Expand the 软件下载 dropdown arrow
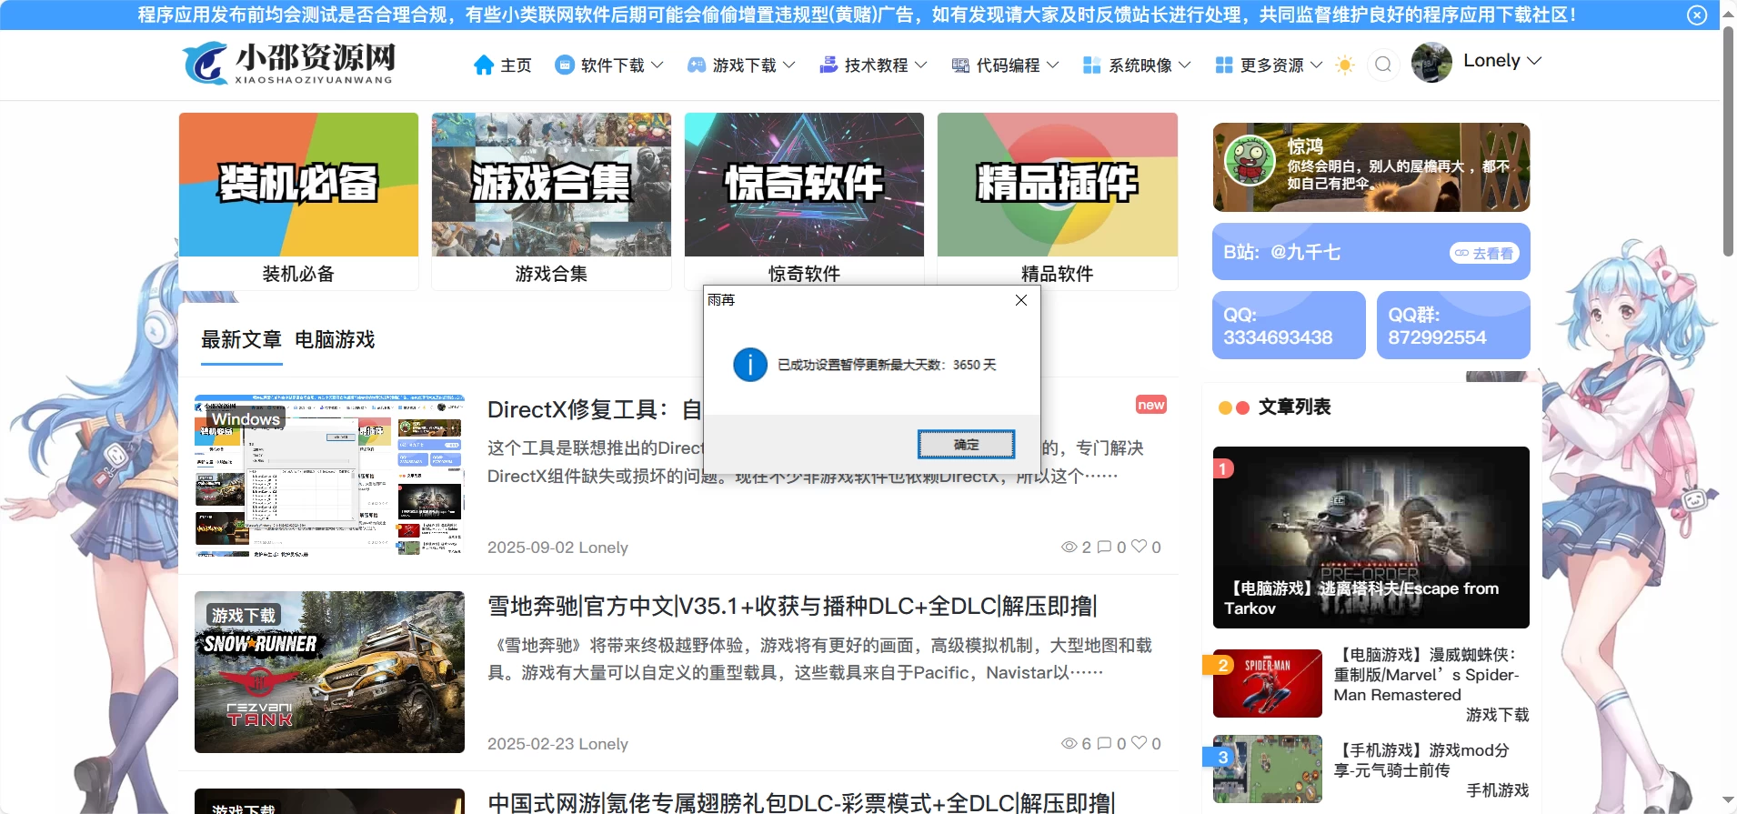1737x814 pixels. (658, 65)
